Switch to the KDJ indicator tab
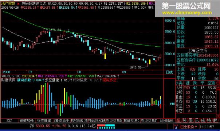The image size is (220, 131). [x=9, y=121]
